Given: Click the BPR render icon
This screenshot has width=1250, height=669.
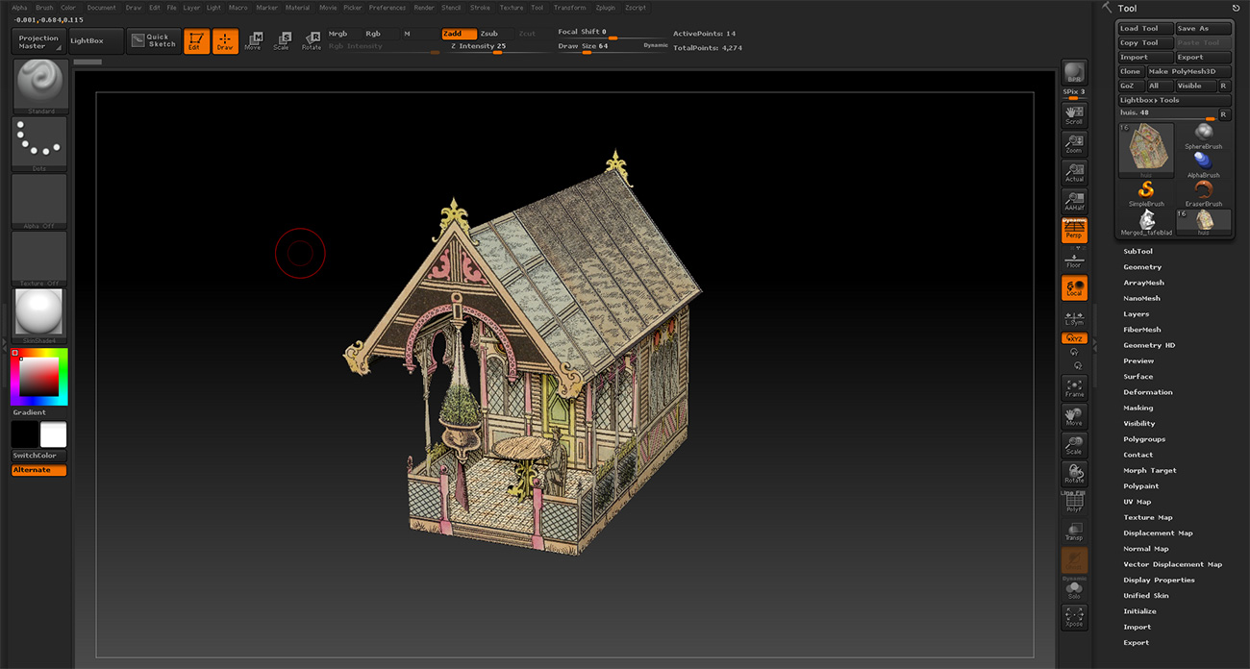Looking at the screenshot, I should (x=1074, y=72).
